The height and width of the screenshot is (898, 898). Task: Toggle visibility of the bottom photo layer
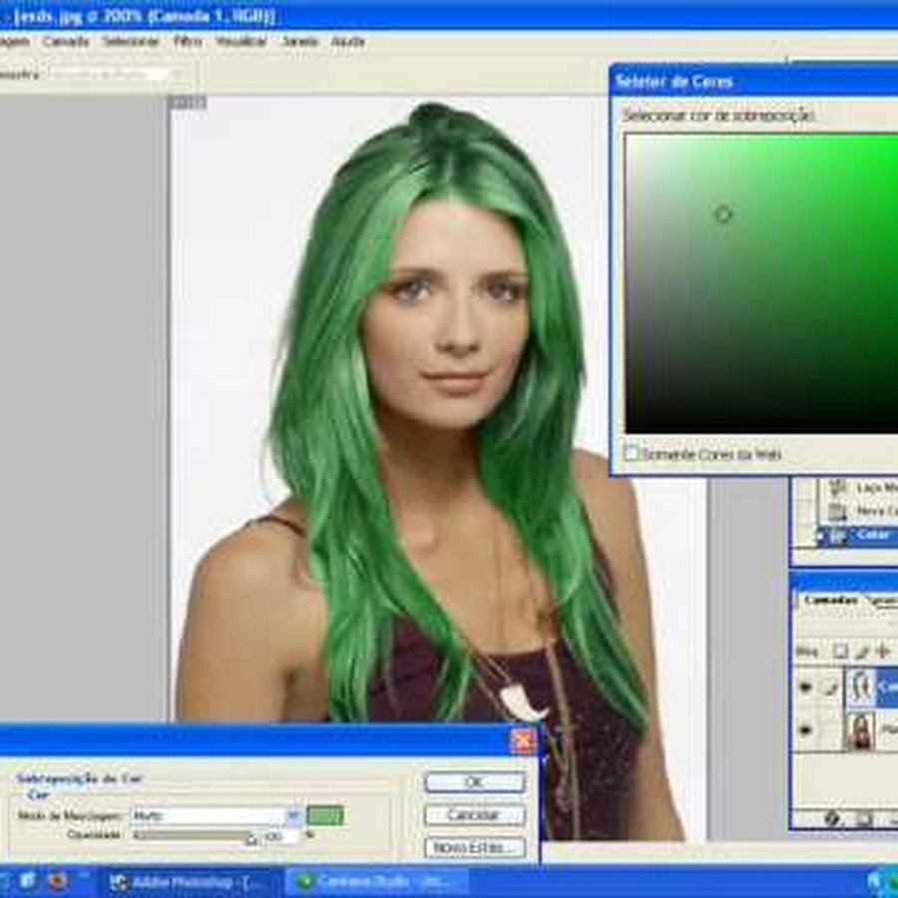(x=805, y=730)
